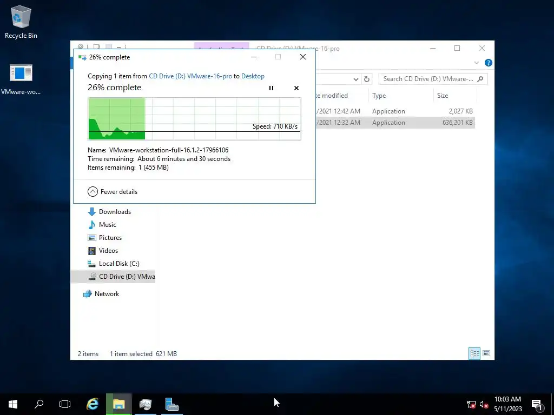Open the address bar history dropdown
The height and width of the screenshot is (415, 554).
point(356,79)
